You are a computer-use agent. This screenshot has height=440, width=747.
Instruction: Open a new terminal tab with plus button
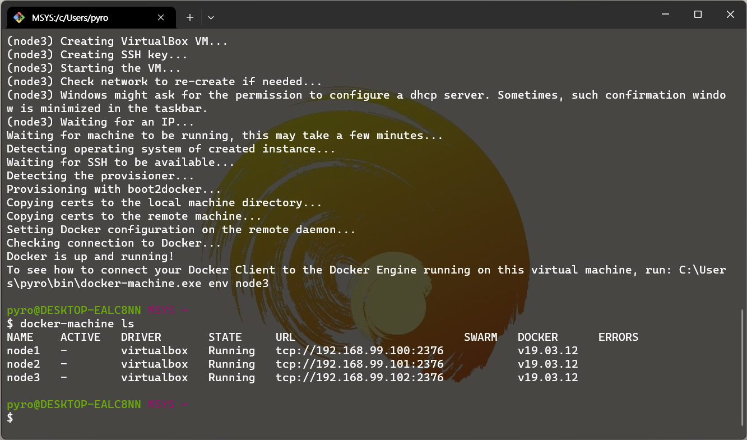point(190,17)
